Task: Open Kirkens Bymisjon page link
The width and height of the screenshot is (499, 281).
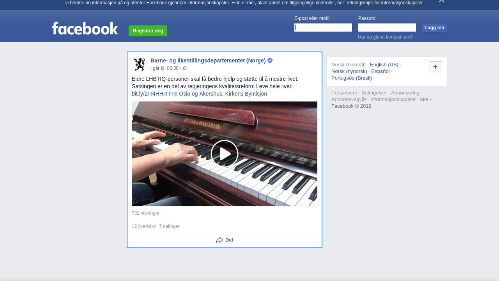Action: pos(246,94)
